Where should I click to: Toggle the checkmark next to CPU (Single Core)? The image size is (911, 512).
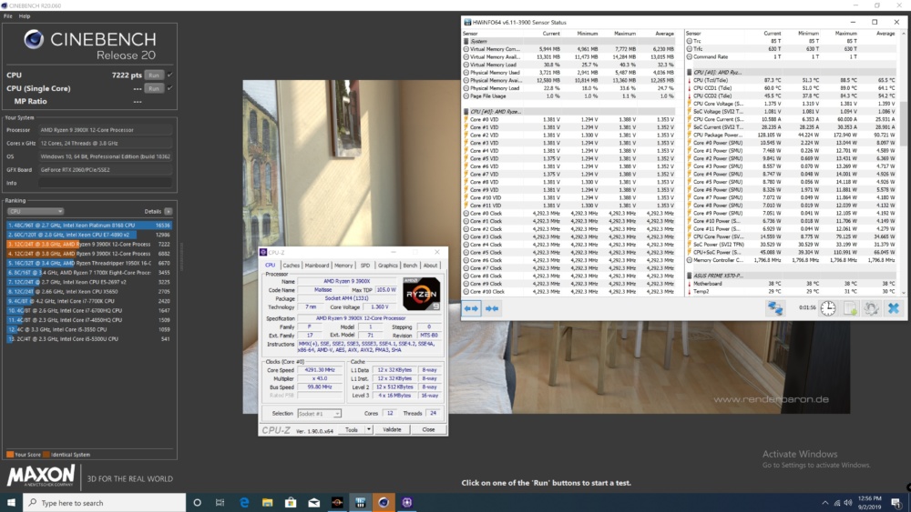point(169,88)
